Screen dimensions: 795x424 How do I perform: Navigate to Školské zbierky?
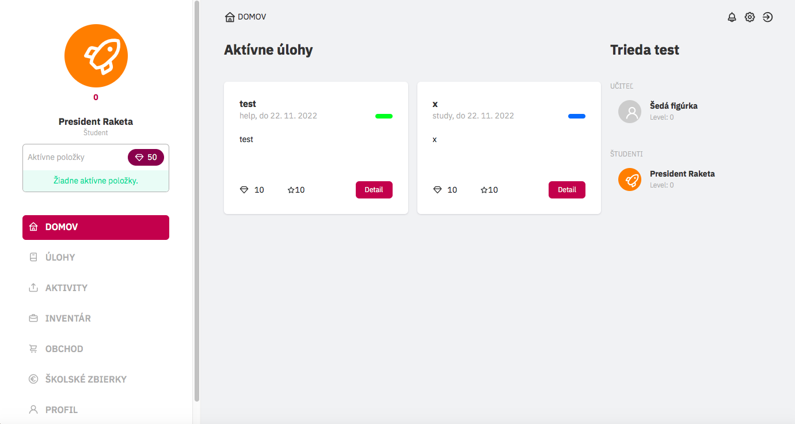click(x=86, y=379)
